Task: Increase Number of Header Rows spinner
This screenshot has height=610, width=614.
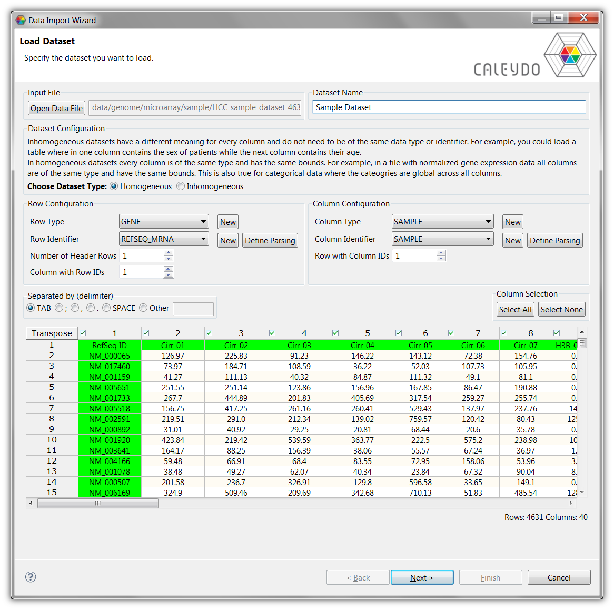Action: [x=169, y=253]
